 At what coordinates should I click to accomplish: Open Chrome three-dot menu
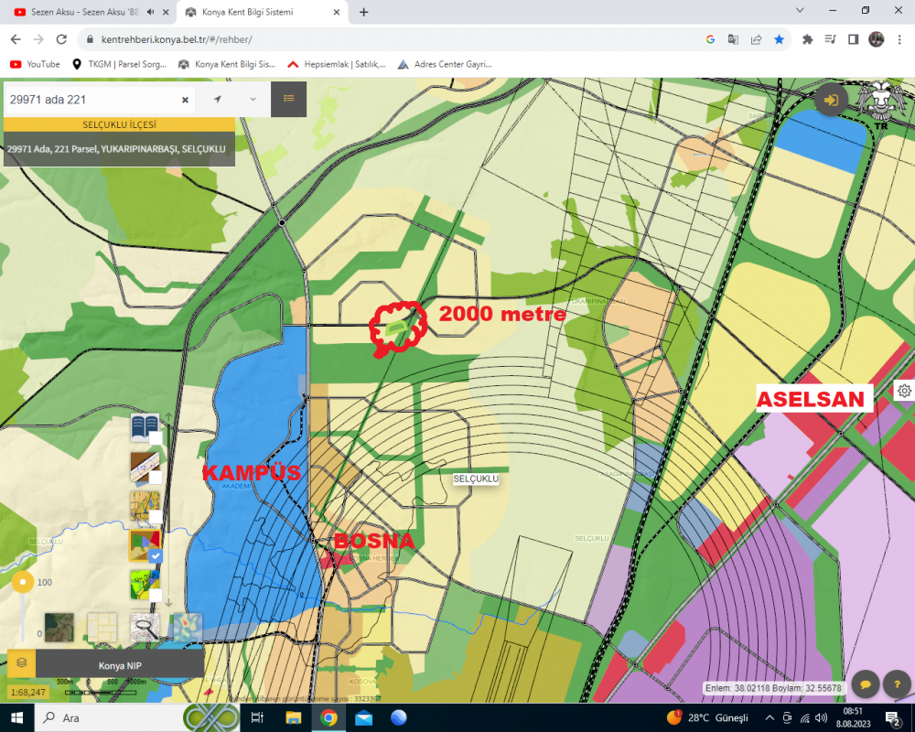pos(899,39)
